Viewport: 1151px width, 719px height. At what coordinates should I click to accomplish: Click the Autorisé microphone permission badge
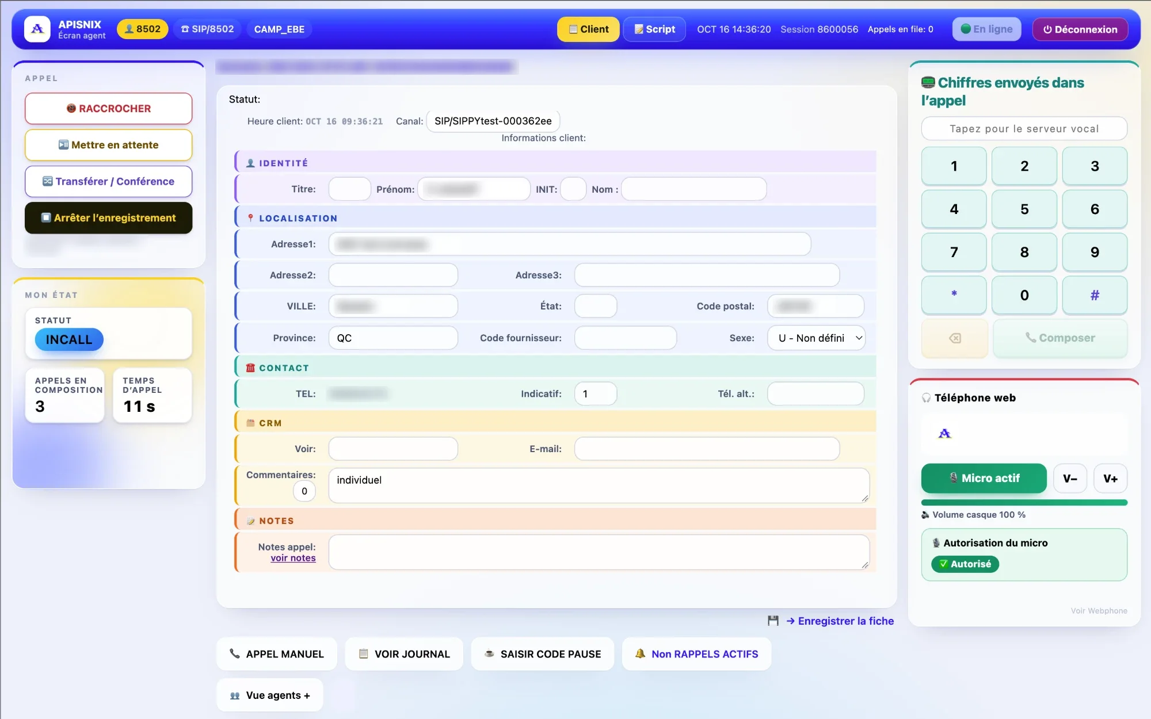(x=965, y=564)
